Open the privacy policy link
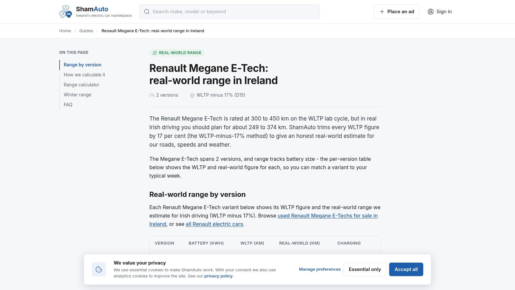 tap(218, 276)
